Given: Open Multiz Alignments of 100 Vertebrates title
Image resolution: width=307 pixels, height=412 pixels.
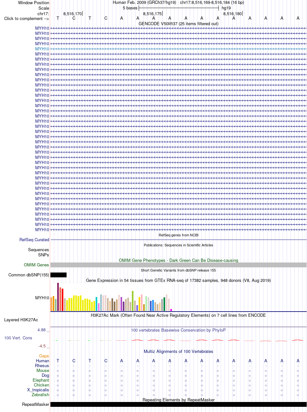Looking at the screenshot, I should 178,351.
